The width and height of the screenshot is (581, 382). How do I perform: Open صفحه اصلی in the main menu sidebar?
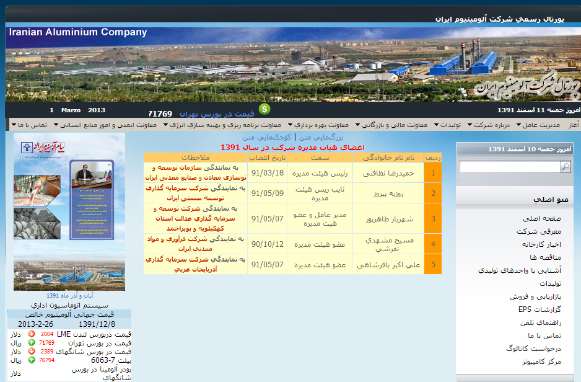tap(542, 218)
